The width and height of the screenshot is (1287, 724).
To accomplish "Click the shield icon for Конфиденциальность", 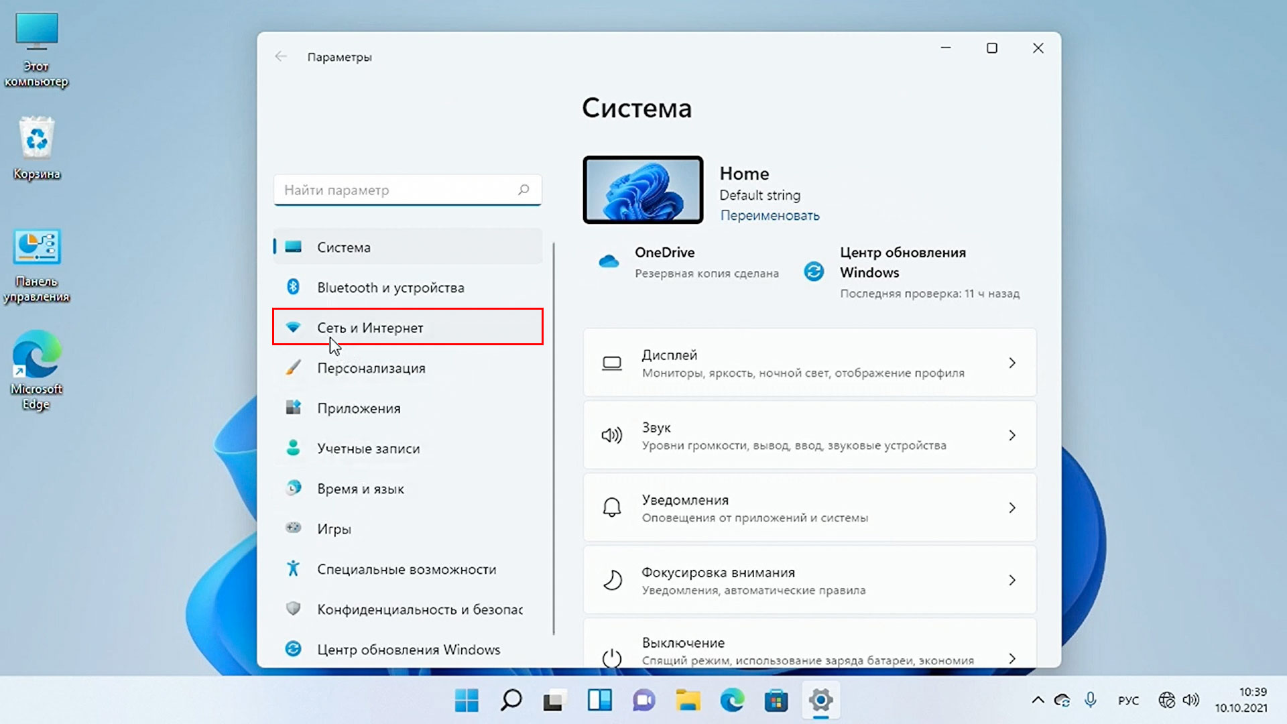I will 293,609.
